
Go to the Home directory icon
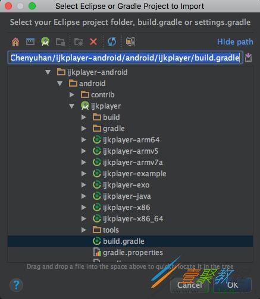click(15, 42)
